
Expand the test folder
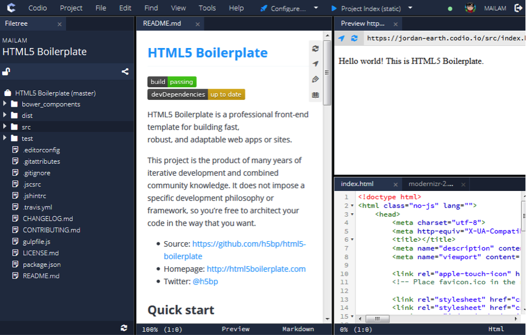click(x=4, y=138)
